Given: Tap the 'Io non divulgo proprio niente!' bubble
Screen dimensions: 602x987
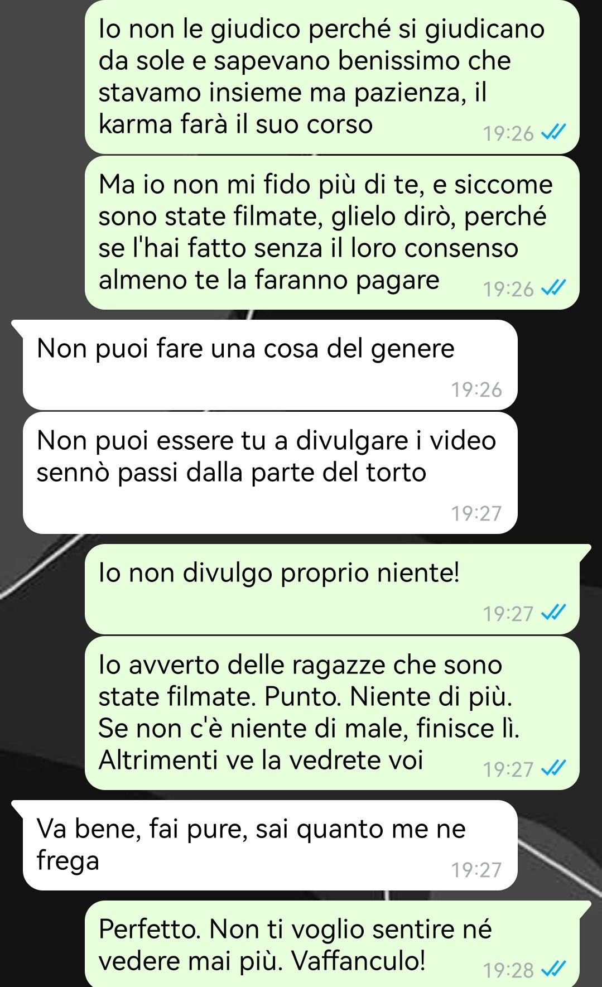Looking at the screenshot, I should (333, 589).
